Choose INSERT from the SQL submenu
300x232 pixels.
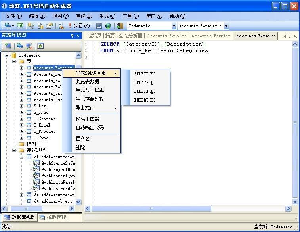click(x=144, y=100)
